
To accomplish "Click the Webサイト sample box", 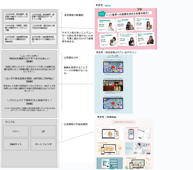I will (x=16, y=144).
